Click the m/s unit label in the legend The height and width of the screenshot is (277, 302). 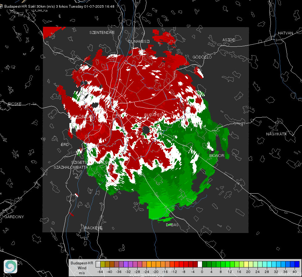(82, 273)
